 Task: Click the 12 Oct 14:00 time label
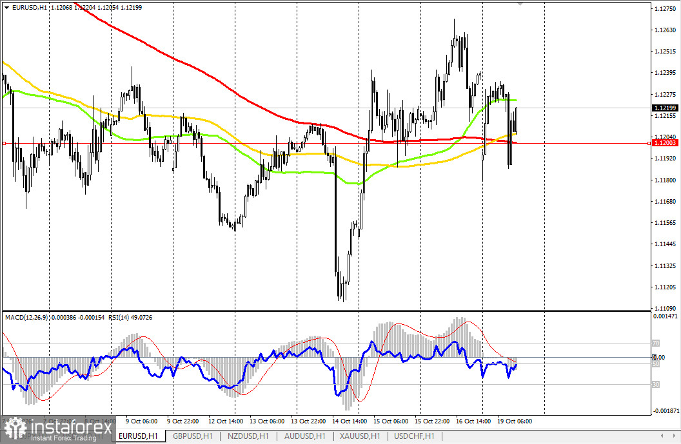[226, 421]
